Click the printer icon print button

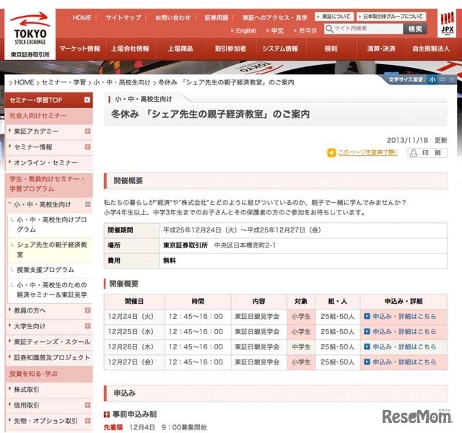(427, 153)
